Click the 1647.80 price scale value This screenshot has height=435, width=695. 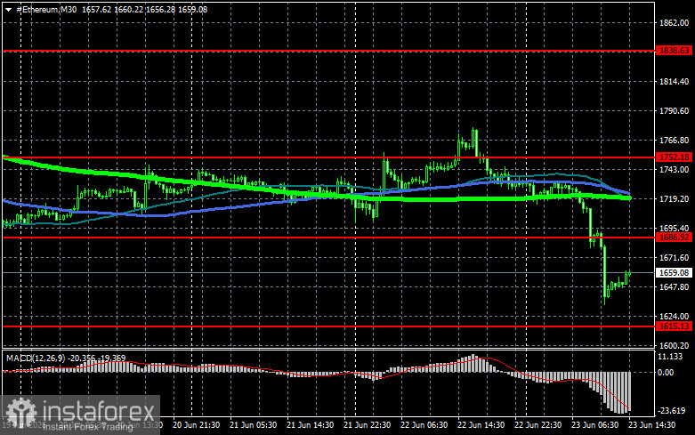[675, 287]
